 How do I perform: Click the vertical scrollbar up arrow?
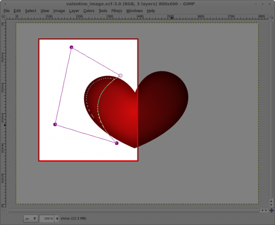271,202
